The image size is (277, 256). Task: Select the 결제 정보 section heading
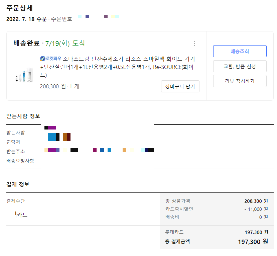coord(18,184)
